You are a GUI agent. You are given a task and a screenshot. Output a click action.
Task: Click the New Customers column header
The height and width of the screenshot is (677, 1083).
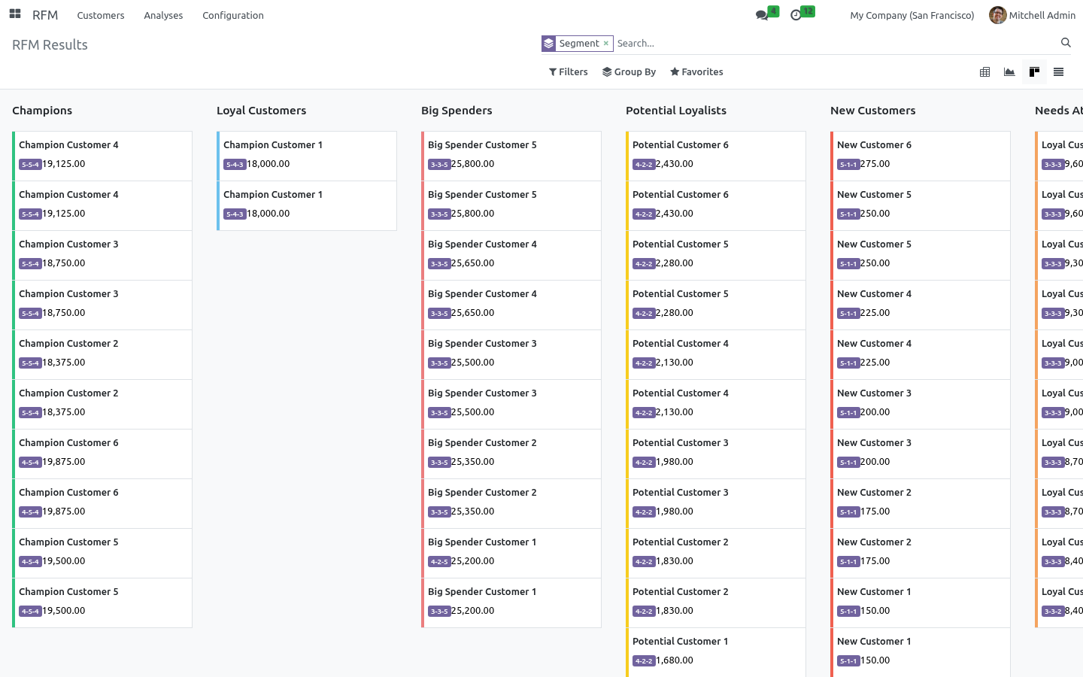coord(872,111)
